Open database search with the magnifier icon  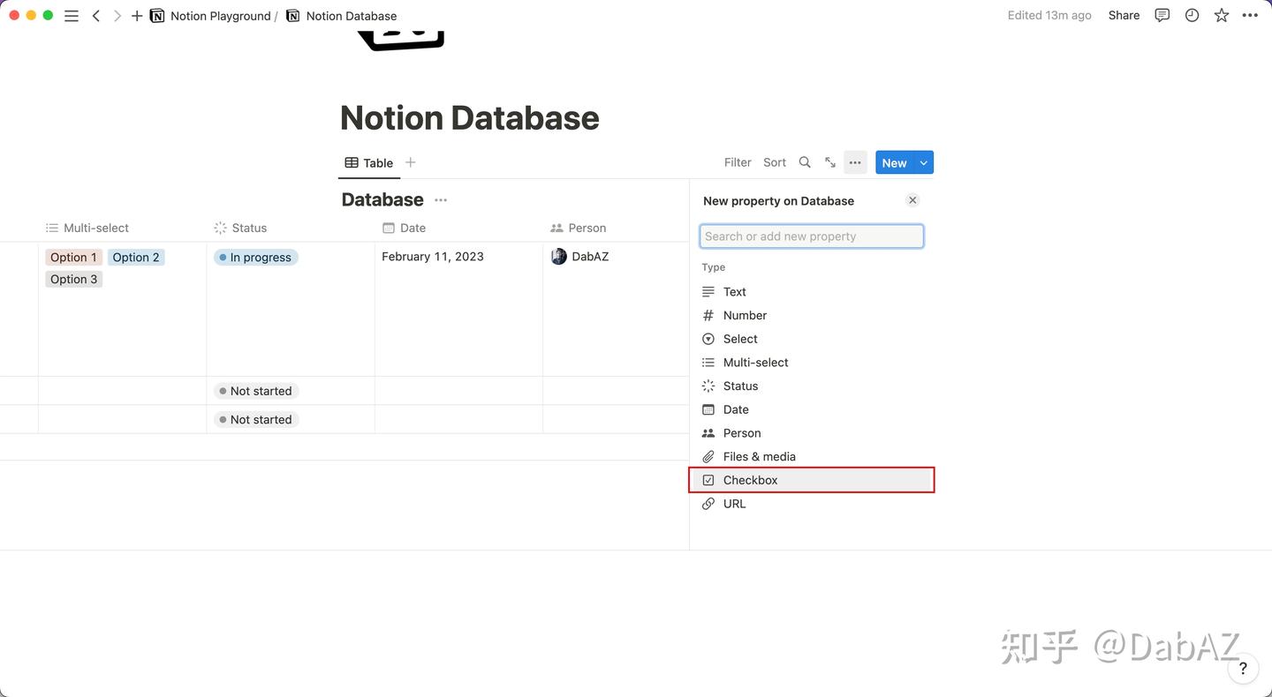(x=805, y=162)
